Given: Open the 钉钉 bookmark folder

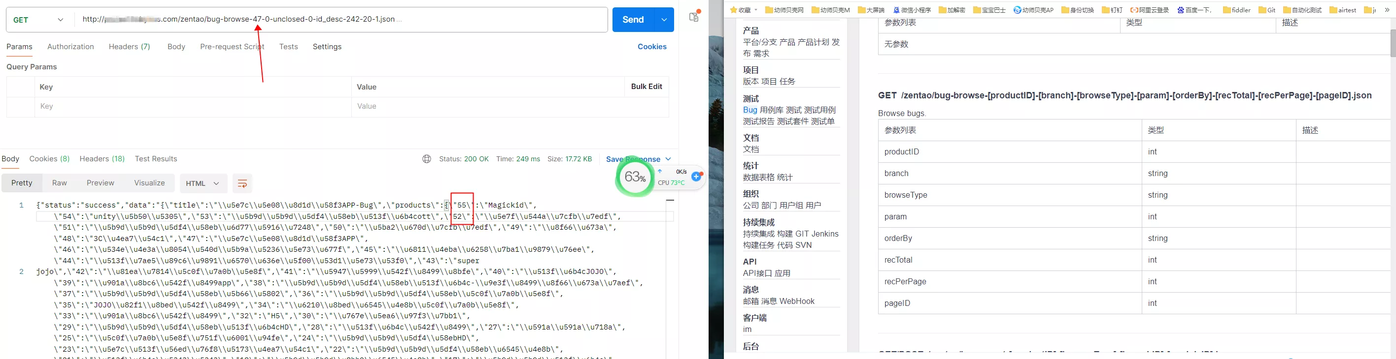Looking at the screenshot, I should 1112,10.
